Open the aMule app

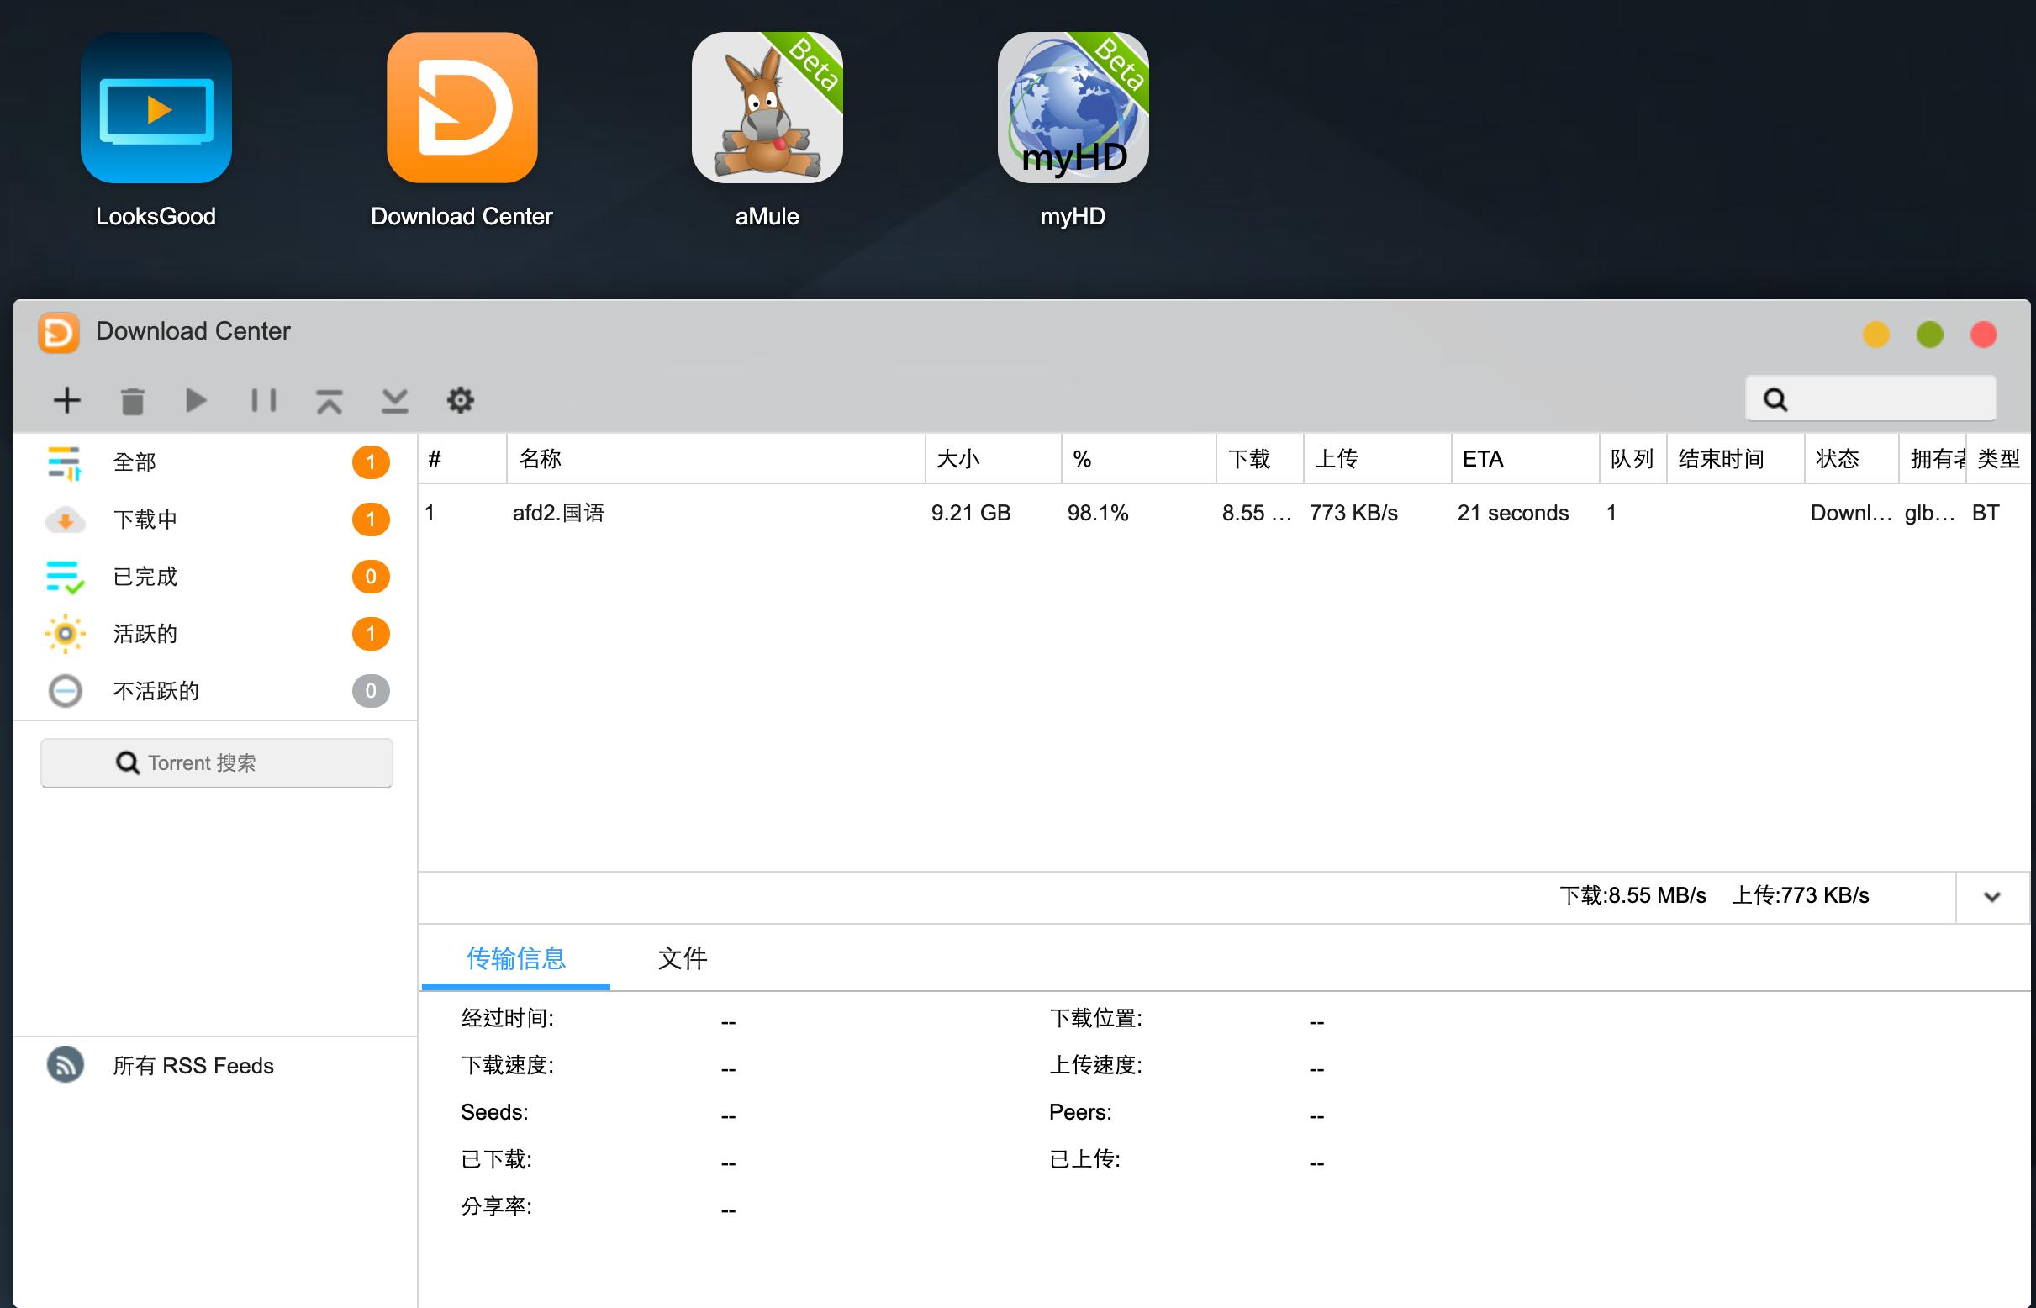765,108
